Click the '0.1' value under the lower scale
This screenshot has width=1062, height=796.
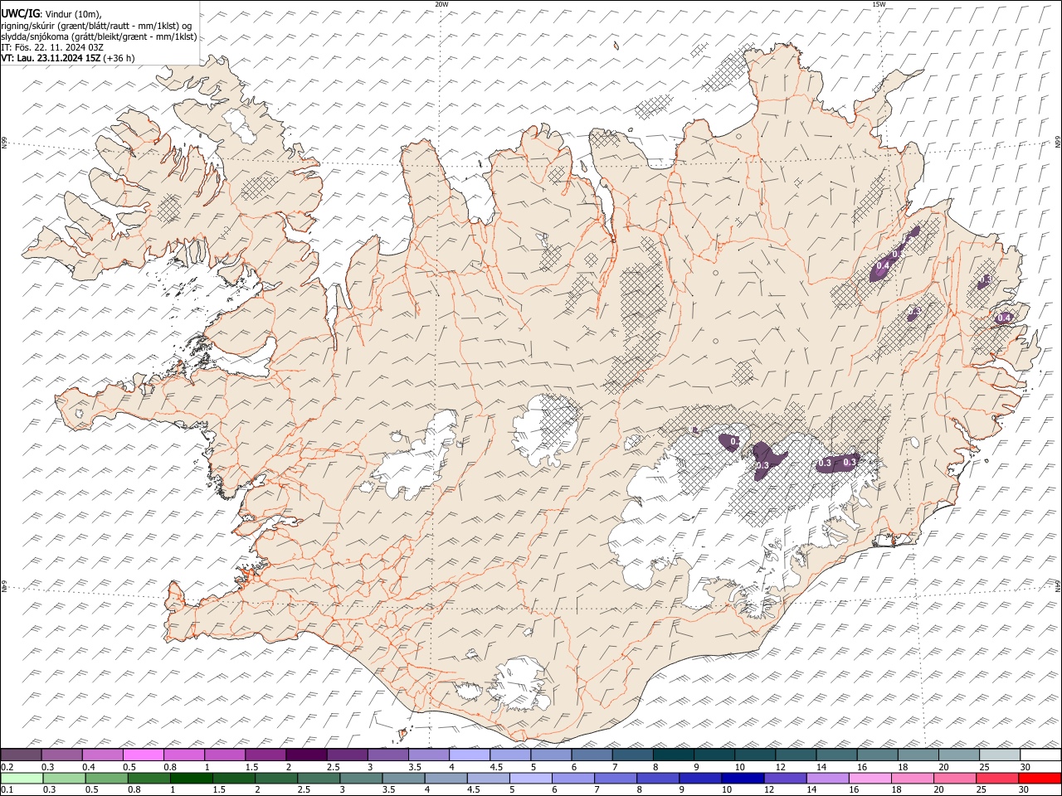click(x=7, y=789)
